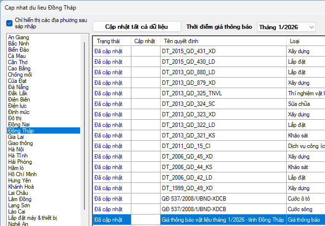Choose 'Hồ Chí Minh' from locality list
325x226 pixels.
tap(22, 174)
